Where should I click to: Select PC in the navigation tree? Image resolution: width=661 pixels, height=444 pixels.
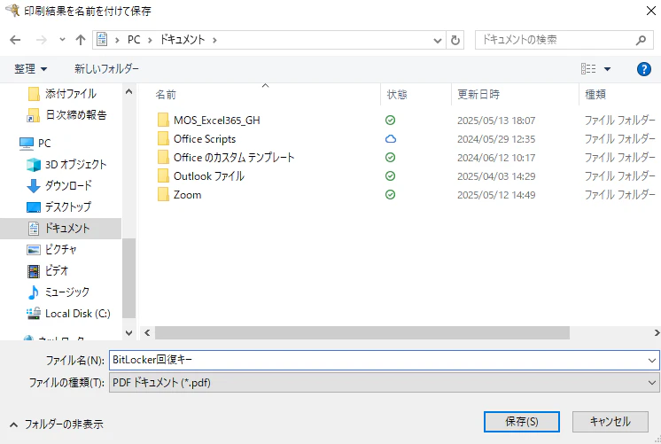pyautogui.click(x=43, y=144)
